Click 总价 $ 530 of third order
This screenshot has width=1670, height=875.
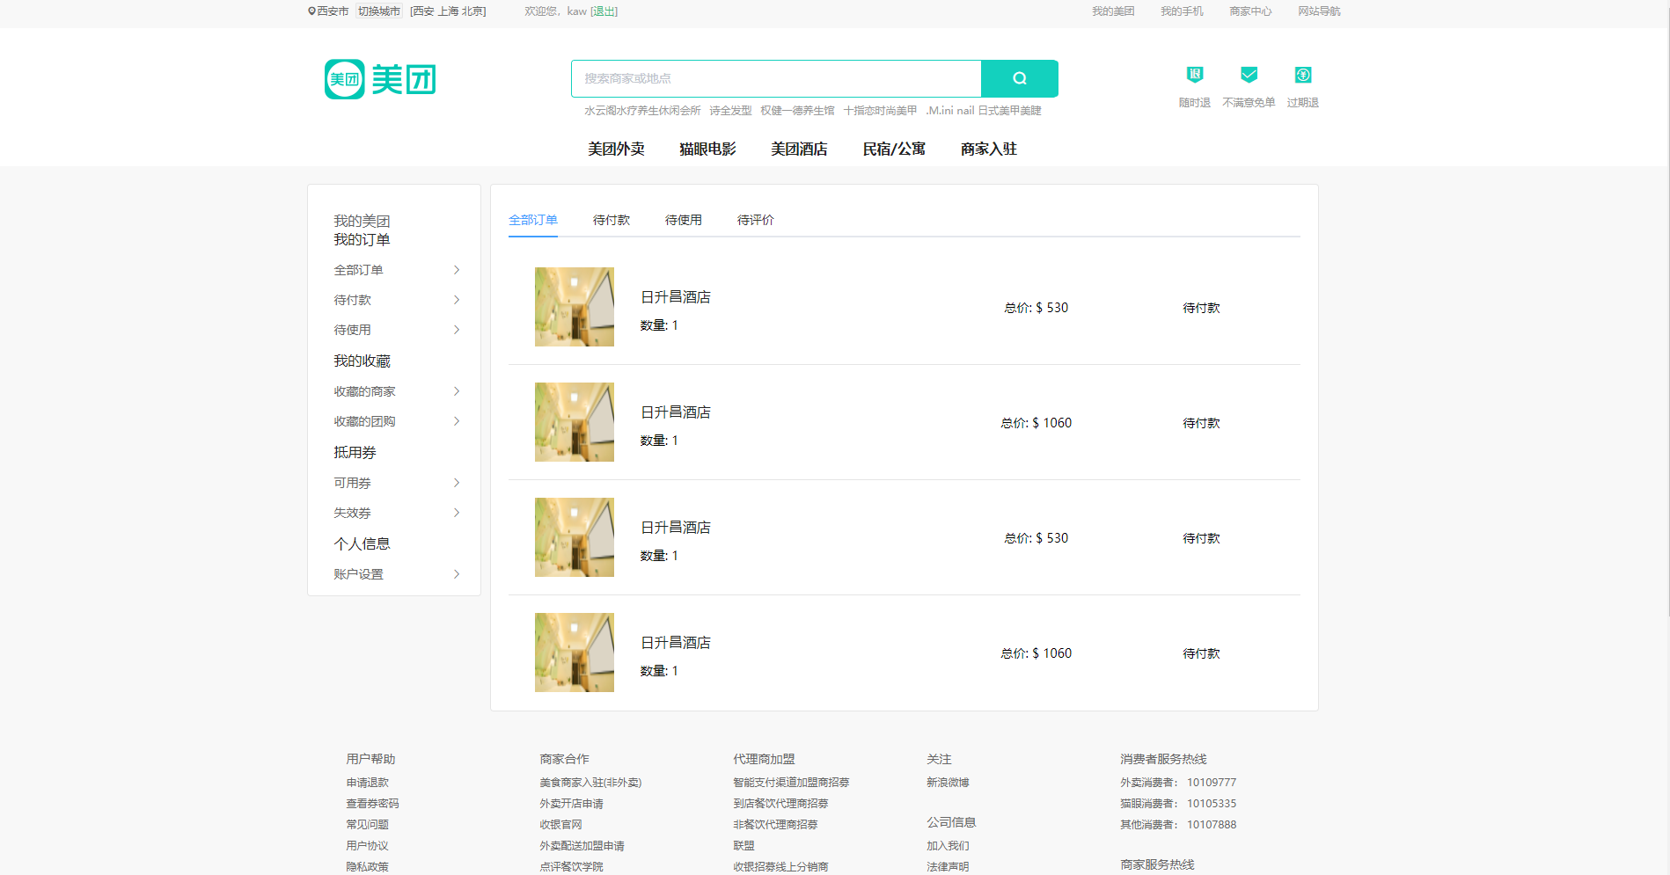coord(1036,538)
